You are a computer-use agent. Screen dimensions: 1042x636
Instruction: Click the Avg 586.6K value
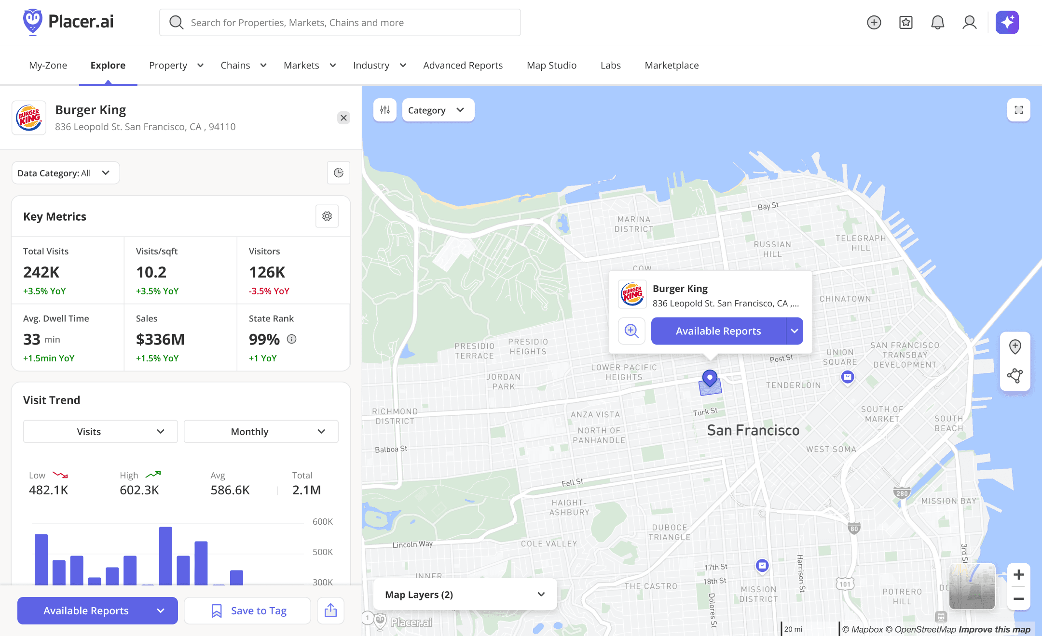[230, 490]
